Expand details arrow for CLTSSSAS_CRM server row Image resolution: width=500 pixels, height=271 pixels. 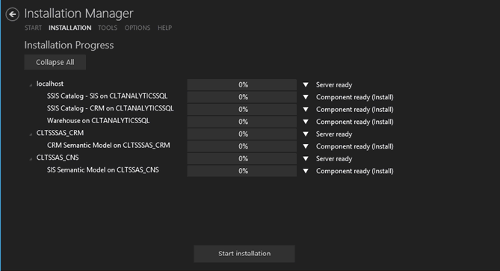[306, 134]
